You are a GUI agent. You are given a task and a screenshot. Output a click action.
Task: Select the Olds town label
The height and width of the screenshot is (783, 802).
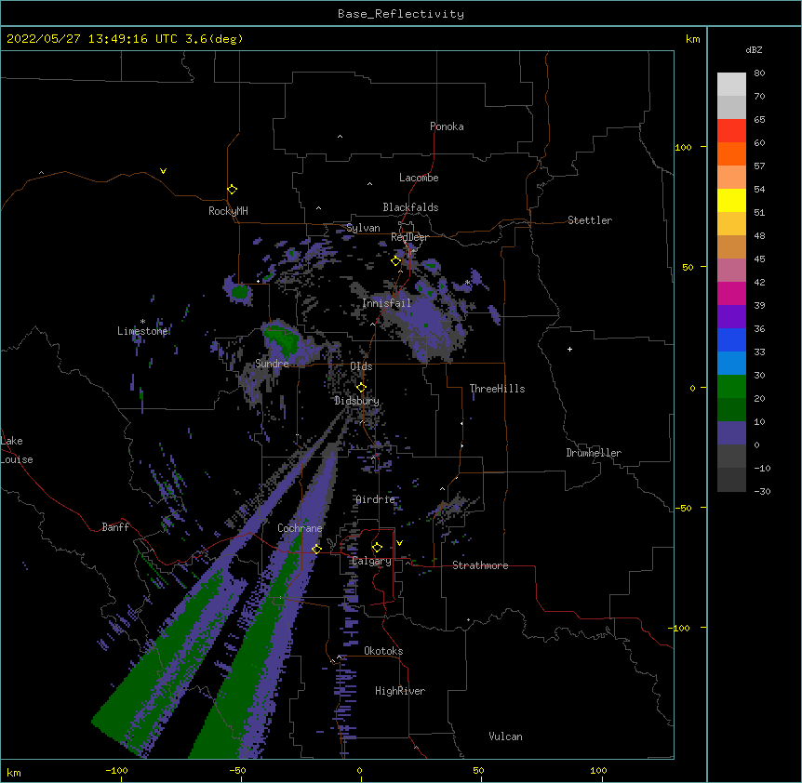[361, 366]
